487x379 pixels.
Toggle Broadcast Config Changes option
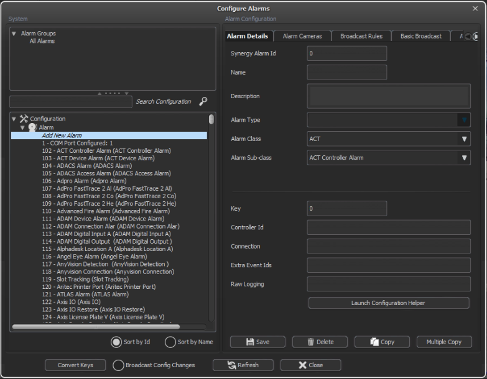click(x=118, y=365)
